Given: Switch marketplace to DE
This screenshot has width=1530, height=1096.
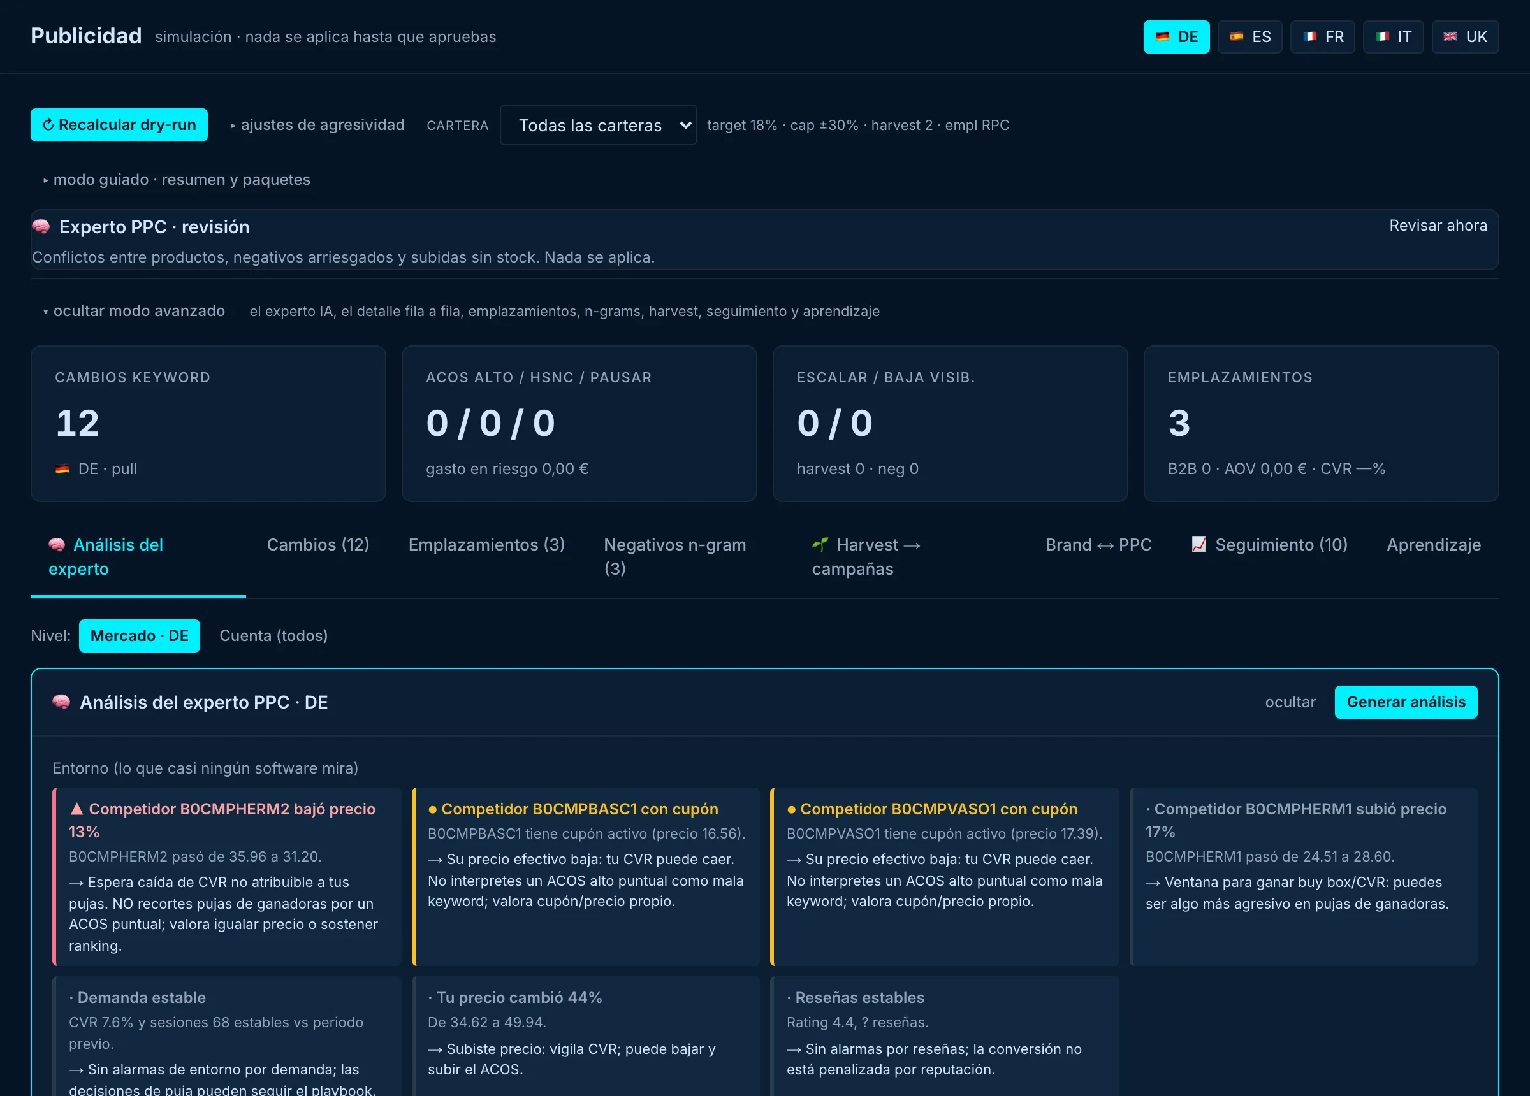Looking at the screenshot, I should [x=1176, y=37].
